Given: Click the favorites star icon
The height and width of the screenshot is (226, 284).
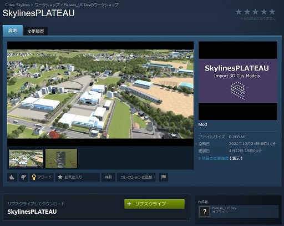Looking at the screenshot, I should (x=60, y=177).
